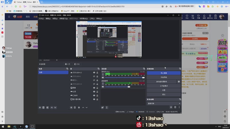The height and width of the screenshot is (129, 230).
Task: Click the Douyu header bell messages icon
Action: click(x=204, y=17)
